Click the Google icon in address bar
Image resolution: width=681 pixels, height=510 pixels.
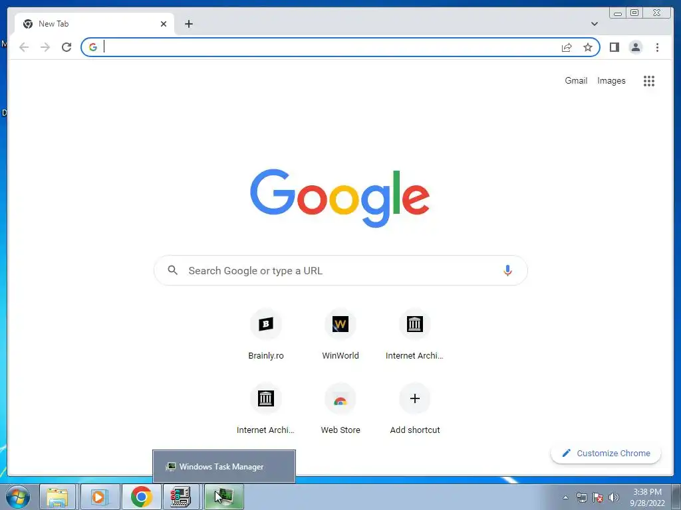pyautogui.click(x=93, y=47)
